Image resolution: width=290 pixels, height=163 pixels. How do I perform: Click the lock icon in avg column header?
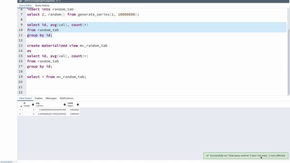(x=64, y=105)
